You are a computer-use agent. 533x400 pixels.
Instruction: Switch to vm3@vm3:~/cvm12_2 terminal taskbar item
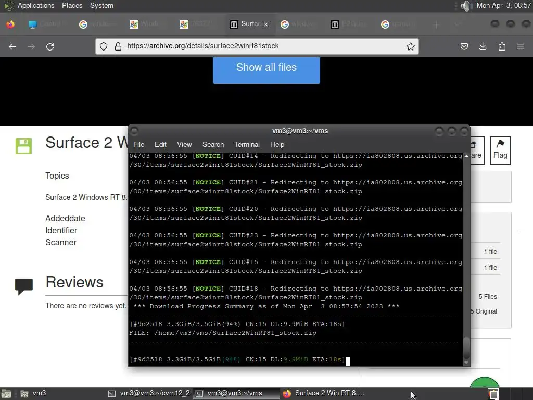(x=149, y=393)
